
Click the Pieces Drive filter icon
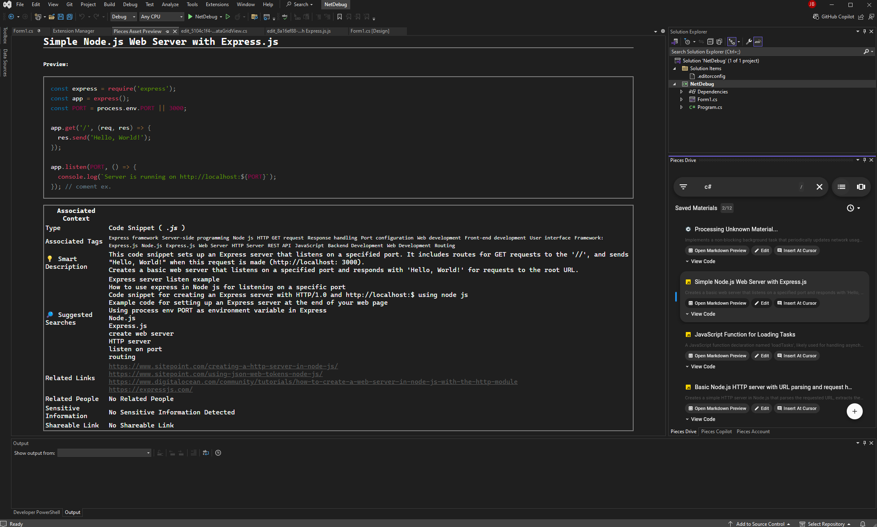pos(683,187)
